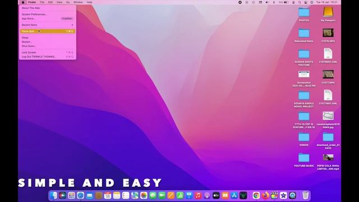Launch Apple TV from the Dock
The image size is (359, 202).
click(x=216, y=195)
